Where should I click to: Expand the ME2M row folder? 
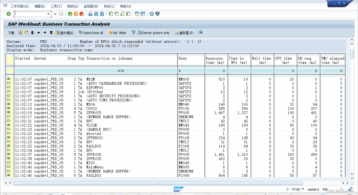coord(9,79)
